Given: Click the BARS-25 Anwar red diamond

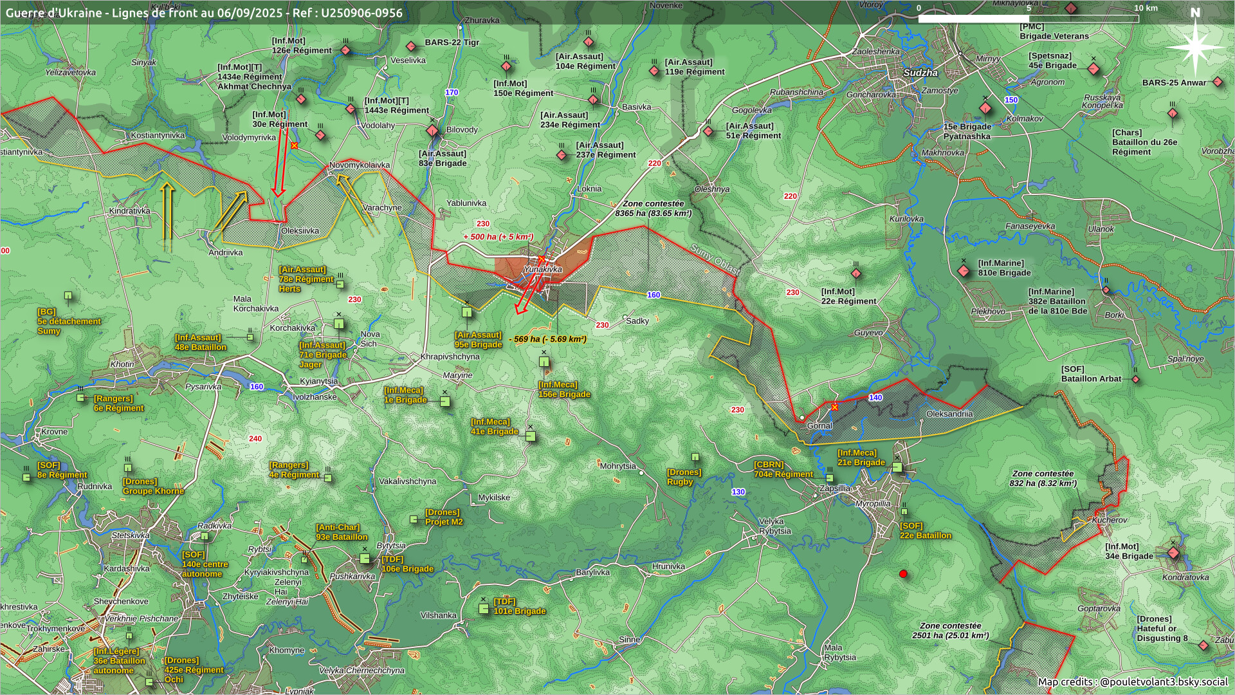Looking at the screenshot, I should click(x=1217, y=82).
